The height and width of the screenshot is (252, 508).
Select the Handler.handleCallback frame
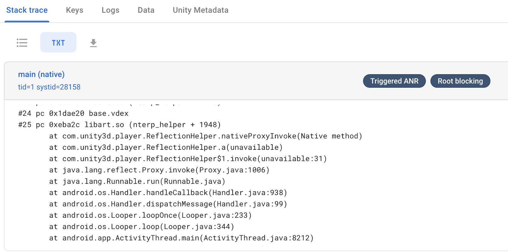pyautogui.click(x=168, y=193)
